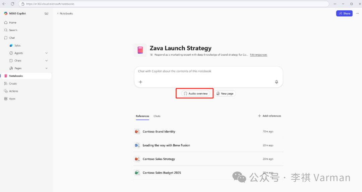
Task: Click the browser address bar URL
Action: click(x=50, y=4)
